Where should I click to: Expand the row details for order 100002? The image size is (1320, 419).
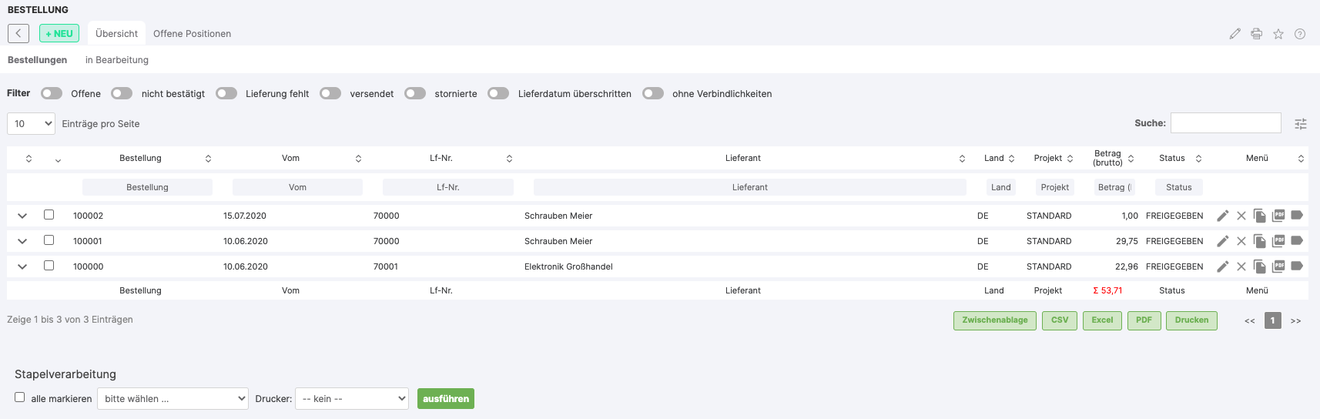tap(22, 216)
